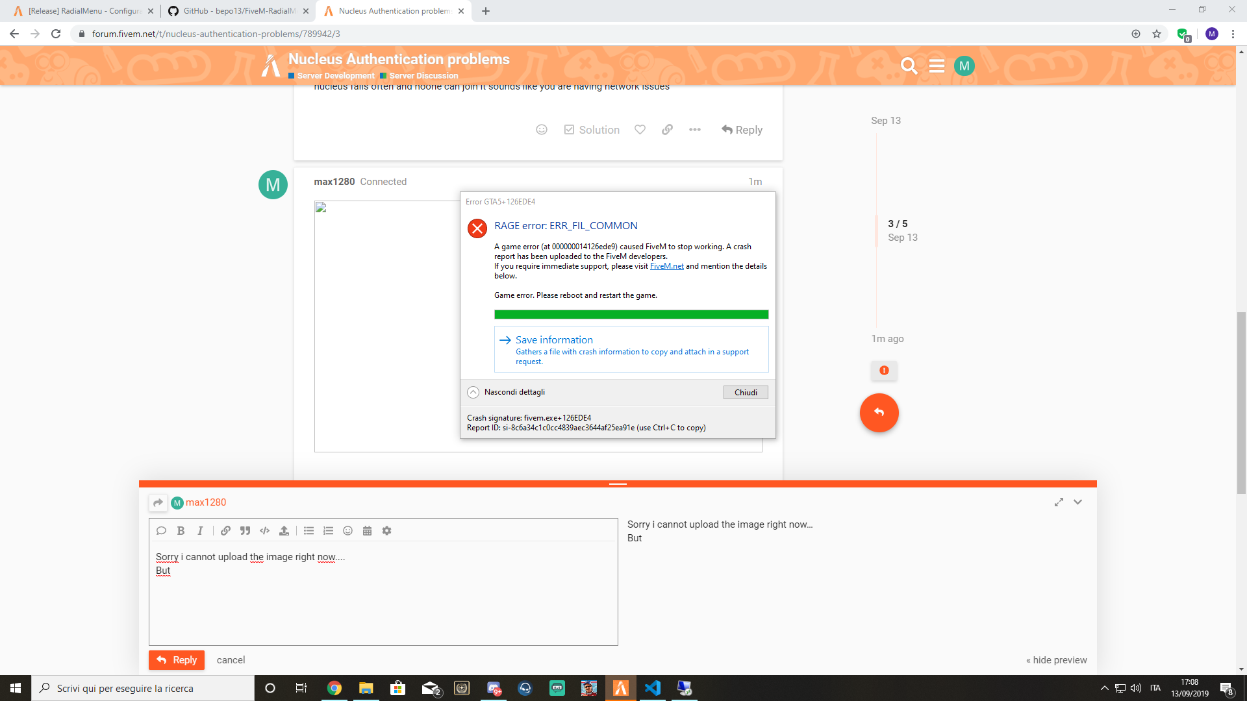1247x701 pixels.
Task: Open emoji picker in composer toolbar
Action: (348, 531)
